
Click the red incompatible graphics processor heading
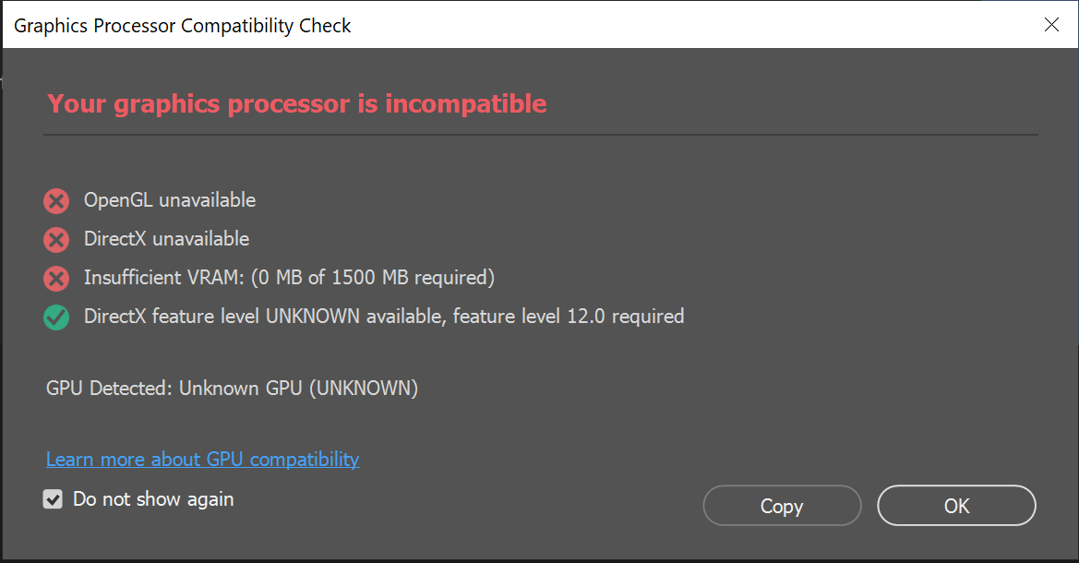297,103
